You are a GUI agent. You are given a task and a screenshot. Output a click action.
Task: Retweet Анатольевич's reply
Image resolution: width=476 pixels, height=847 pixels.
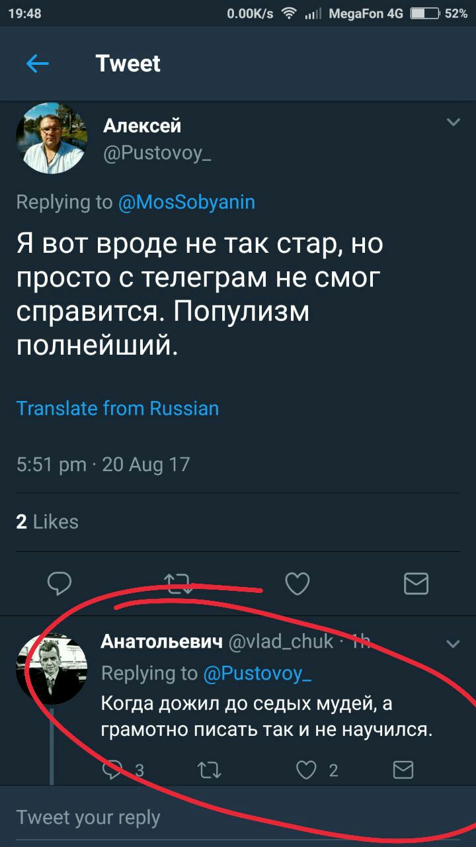[x=210, y=770]
